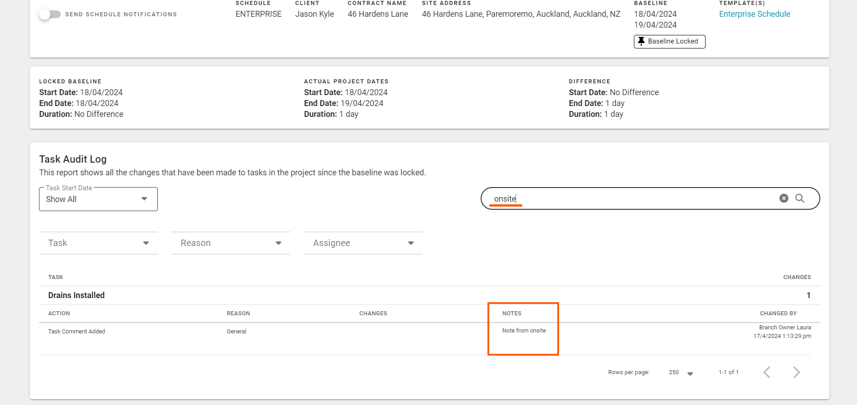857x405 pixels.
Task: Click the Note from onsite text
Action: tap(524, 331)
